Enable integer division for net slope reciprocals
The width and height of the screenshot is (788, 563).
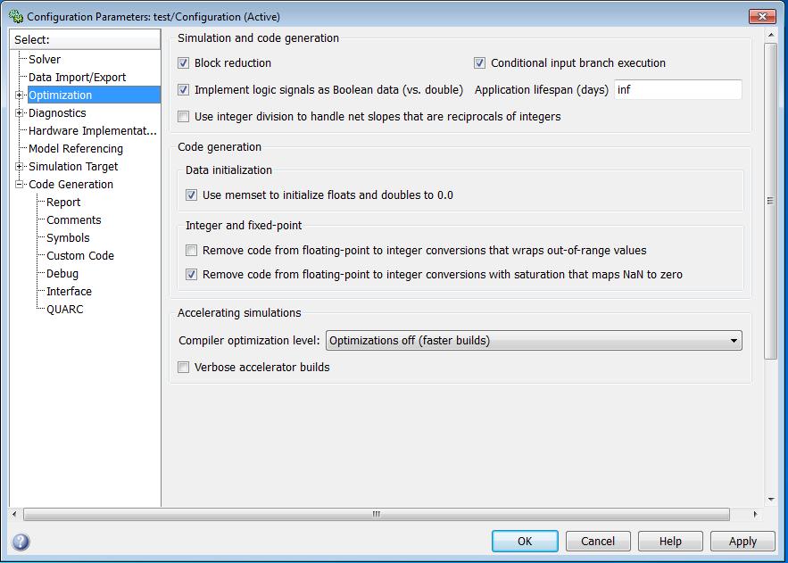pyautogui.click(x=183, y=116)
